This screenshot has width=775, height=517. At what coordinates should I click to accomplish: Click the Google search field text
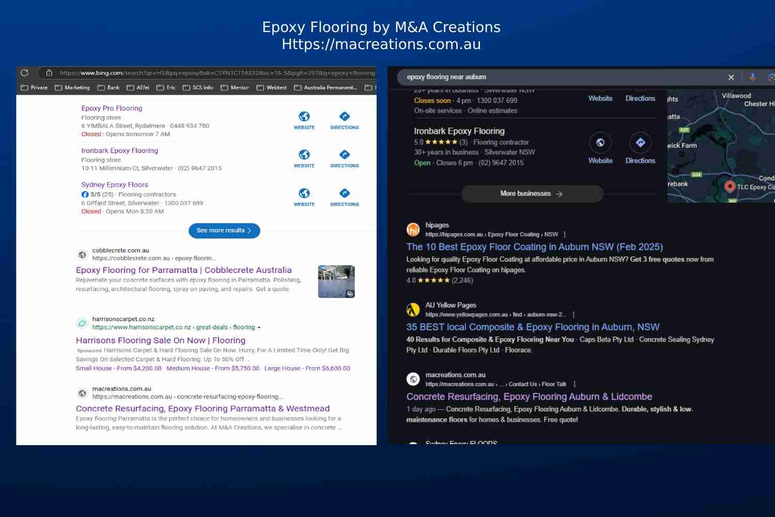click(446, 77)
